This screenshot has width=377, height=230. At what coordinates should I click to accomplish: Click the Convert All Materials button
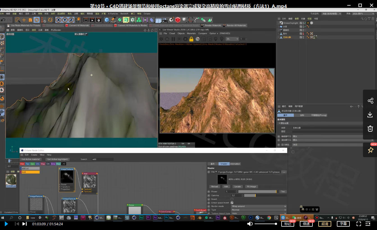click(x=79, y=25)
